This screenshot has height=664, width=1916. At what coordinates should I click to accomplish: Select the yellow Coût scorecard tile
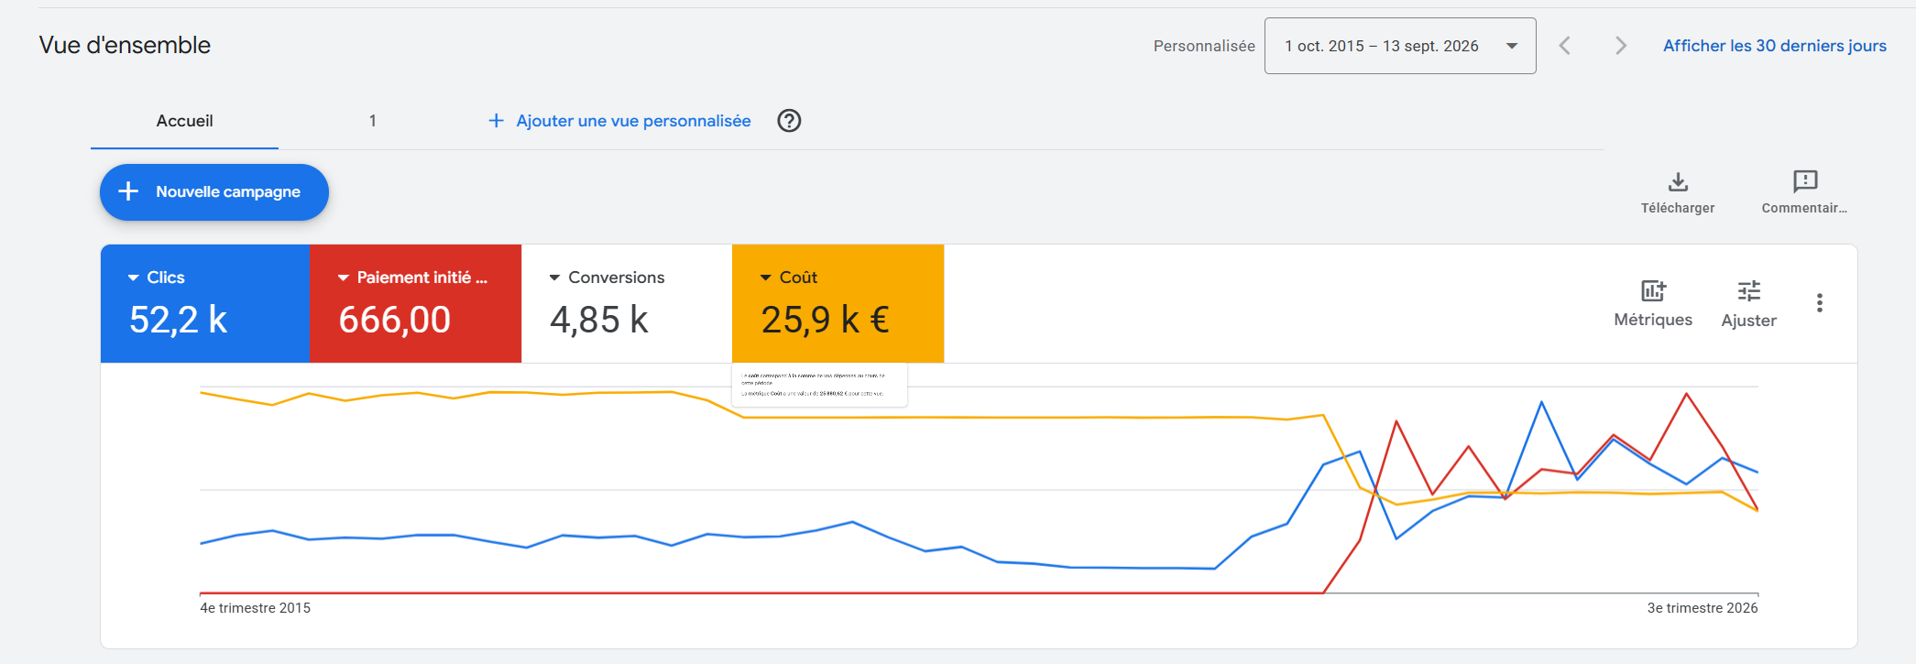coord(838,303)
